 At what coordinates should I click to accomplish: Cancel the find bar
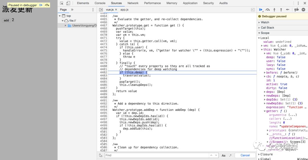point(245,155)
